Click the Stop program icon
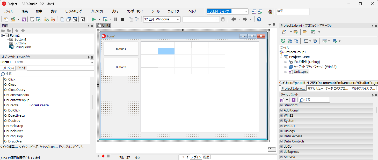 point(122,19)
